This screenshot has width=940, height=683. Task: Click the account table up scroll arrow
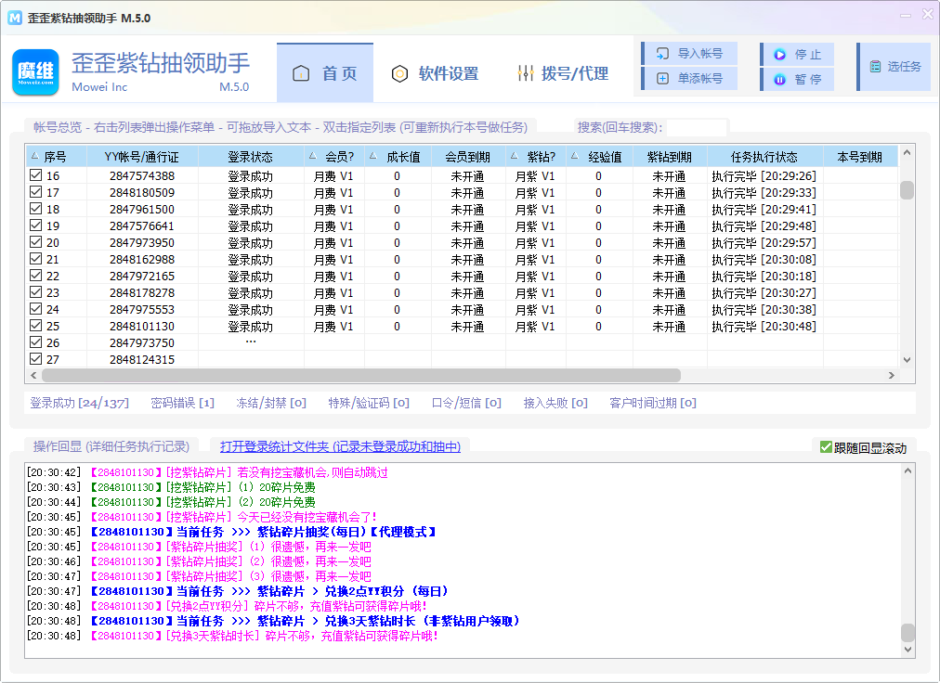907,153
